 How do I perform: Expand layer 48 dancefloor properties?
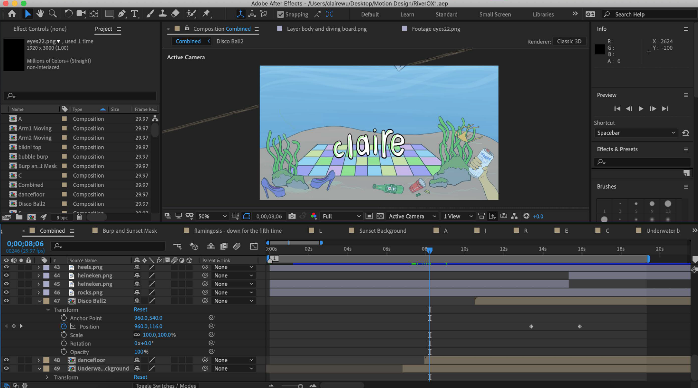(x=38, y=360)
